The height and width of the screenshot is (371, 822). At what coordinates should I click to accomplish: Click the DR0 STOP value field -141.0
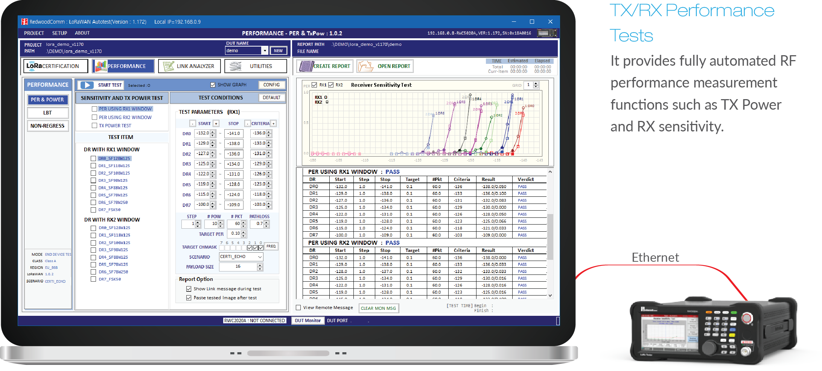234,133
